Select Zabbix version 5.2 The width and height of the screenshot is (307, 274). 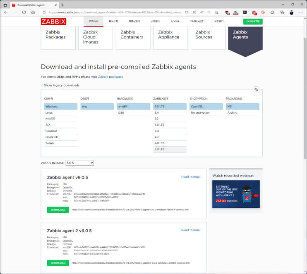tap(170, 119)
